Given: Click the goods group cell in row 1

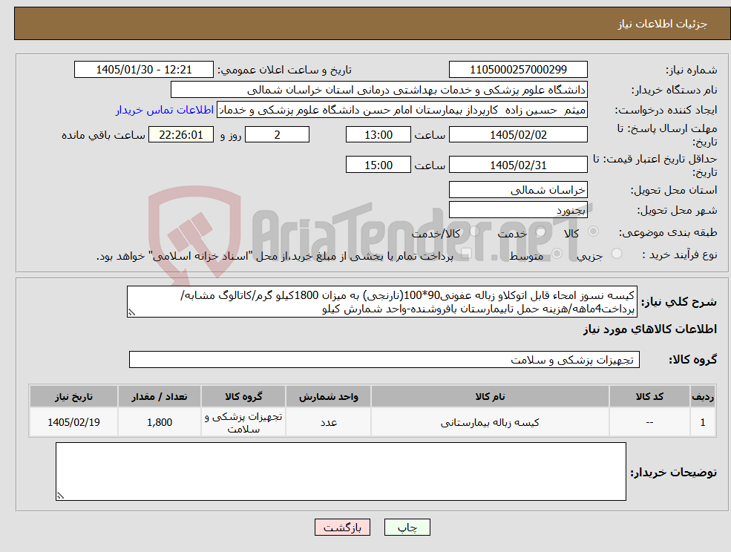Looking at the screenshot, I should point(243,422).
